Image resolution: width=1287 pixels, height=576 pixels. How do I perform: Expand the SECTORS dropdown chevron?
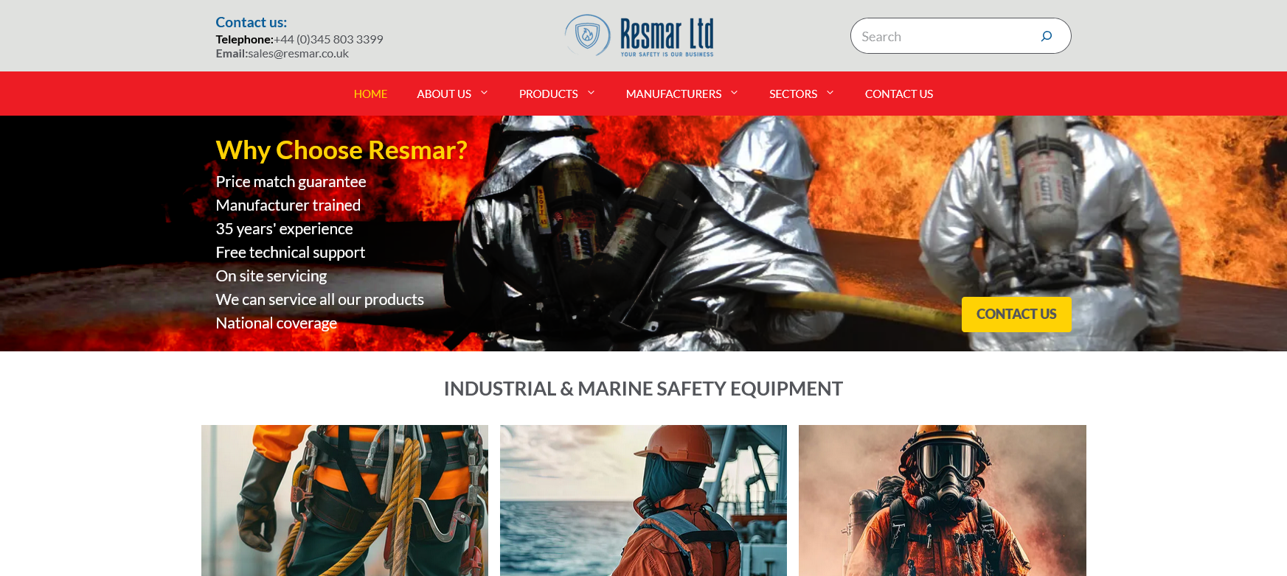click(830, 93)
